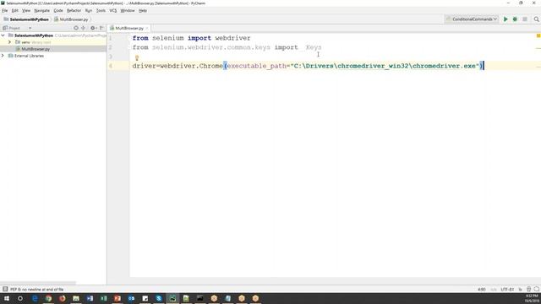
Task: Expand External Libraries tree node
Action: point(3,56)
